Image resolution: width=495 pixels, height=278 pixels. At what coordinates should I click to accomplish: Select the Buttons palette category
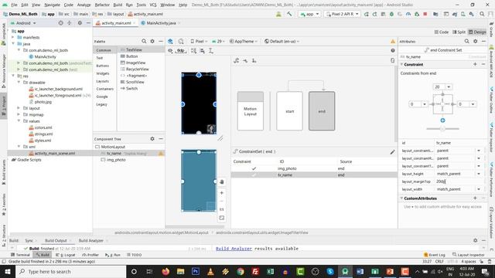[103, 66]
